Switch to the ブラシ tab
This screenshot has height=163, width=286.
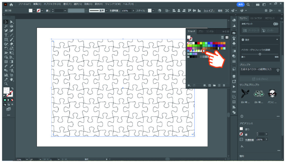pos(201,31)
